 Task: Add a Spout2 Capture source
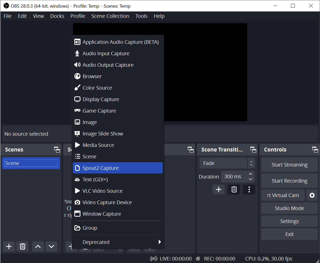pos(100,168)
